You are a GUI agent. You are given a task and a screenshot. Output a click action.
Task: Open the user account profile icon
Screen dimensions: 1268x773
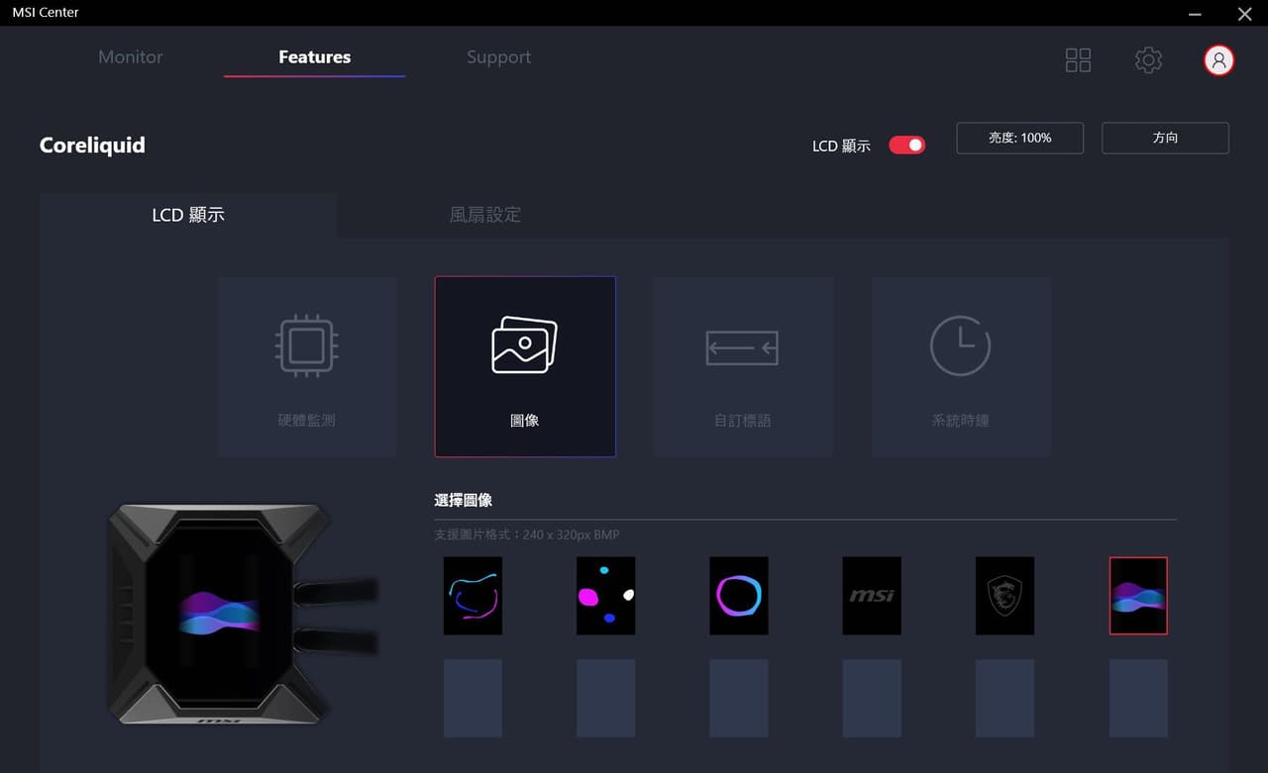[1218, 60]
